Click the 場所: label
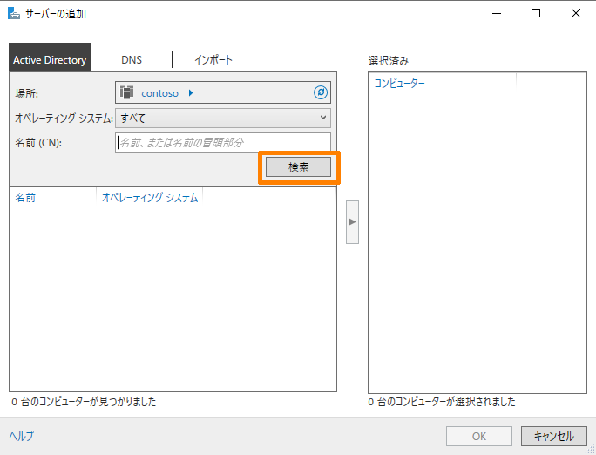596x455 pixels. pos(26,93)
